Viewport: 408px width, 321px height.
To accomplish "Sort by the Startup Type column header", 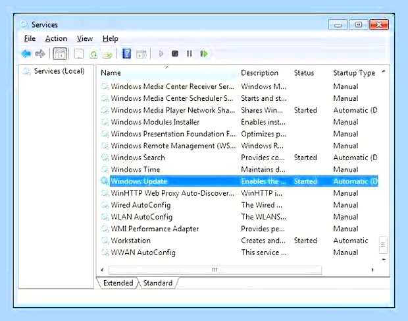I will (355, 73).
